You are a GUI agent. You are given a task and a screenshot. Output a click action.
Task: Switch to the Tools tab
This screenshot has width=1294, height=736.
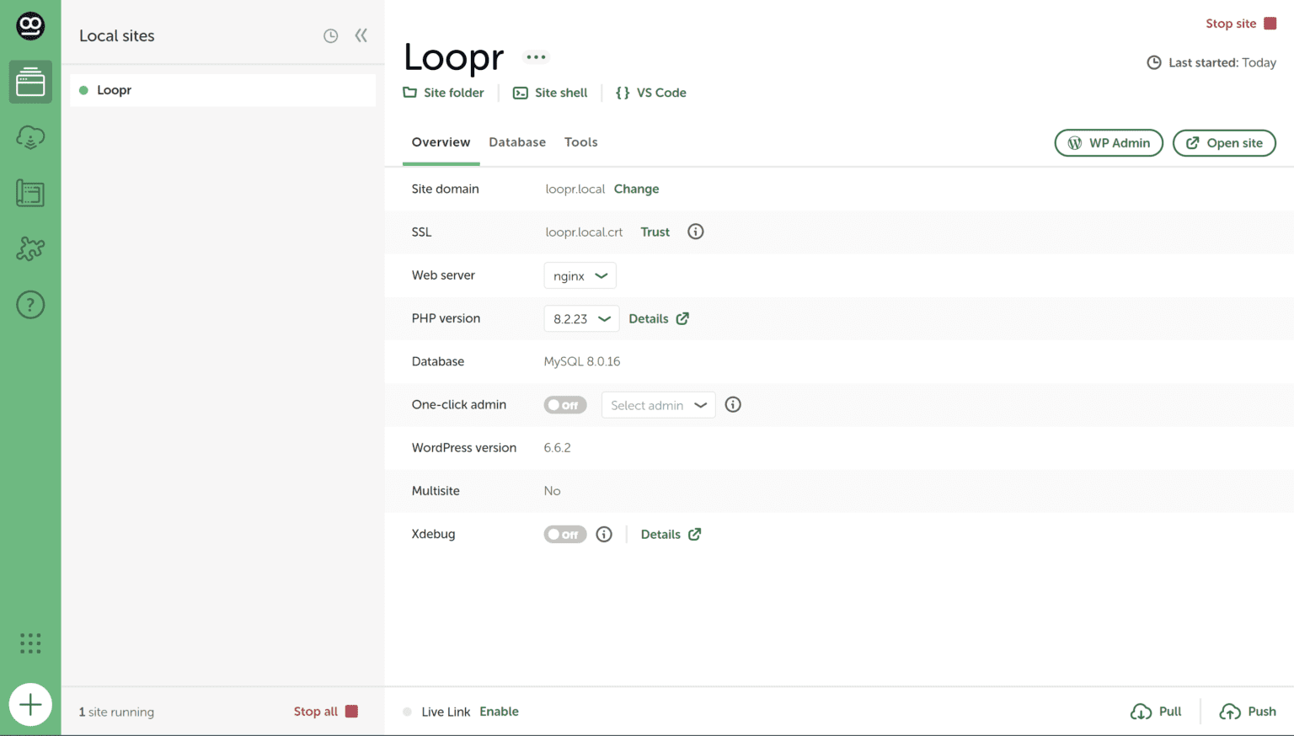pyautogui.click(x=580, y=142)
